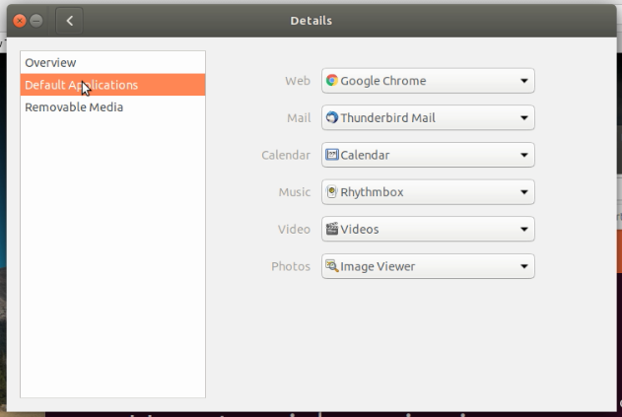Open the Calendar dropdown arrow

coord(524,155)
